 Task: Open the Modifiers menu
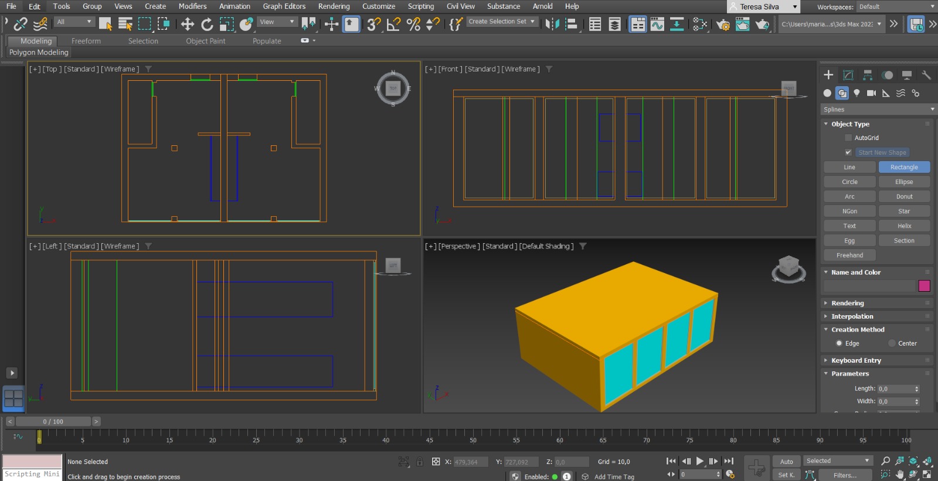192,6
